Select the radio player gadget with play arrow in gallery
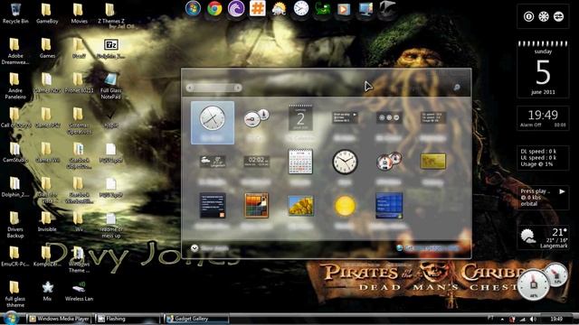The width and height of the screenshot is (579, 325). coord(345,118)
